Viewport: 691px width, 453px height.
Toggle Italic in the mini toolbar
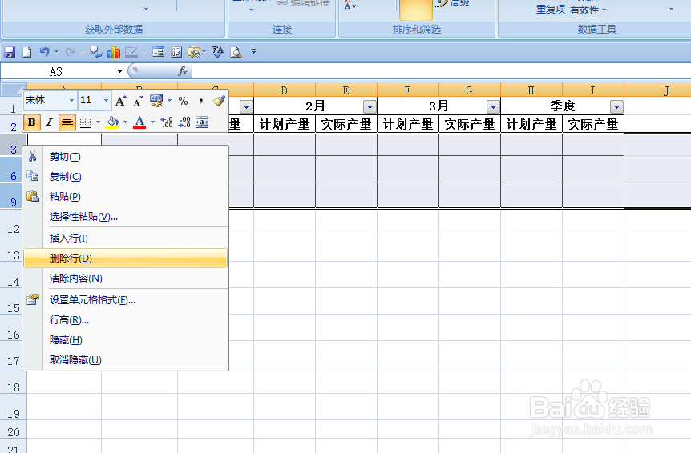tap(50, 122)
